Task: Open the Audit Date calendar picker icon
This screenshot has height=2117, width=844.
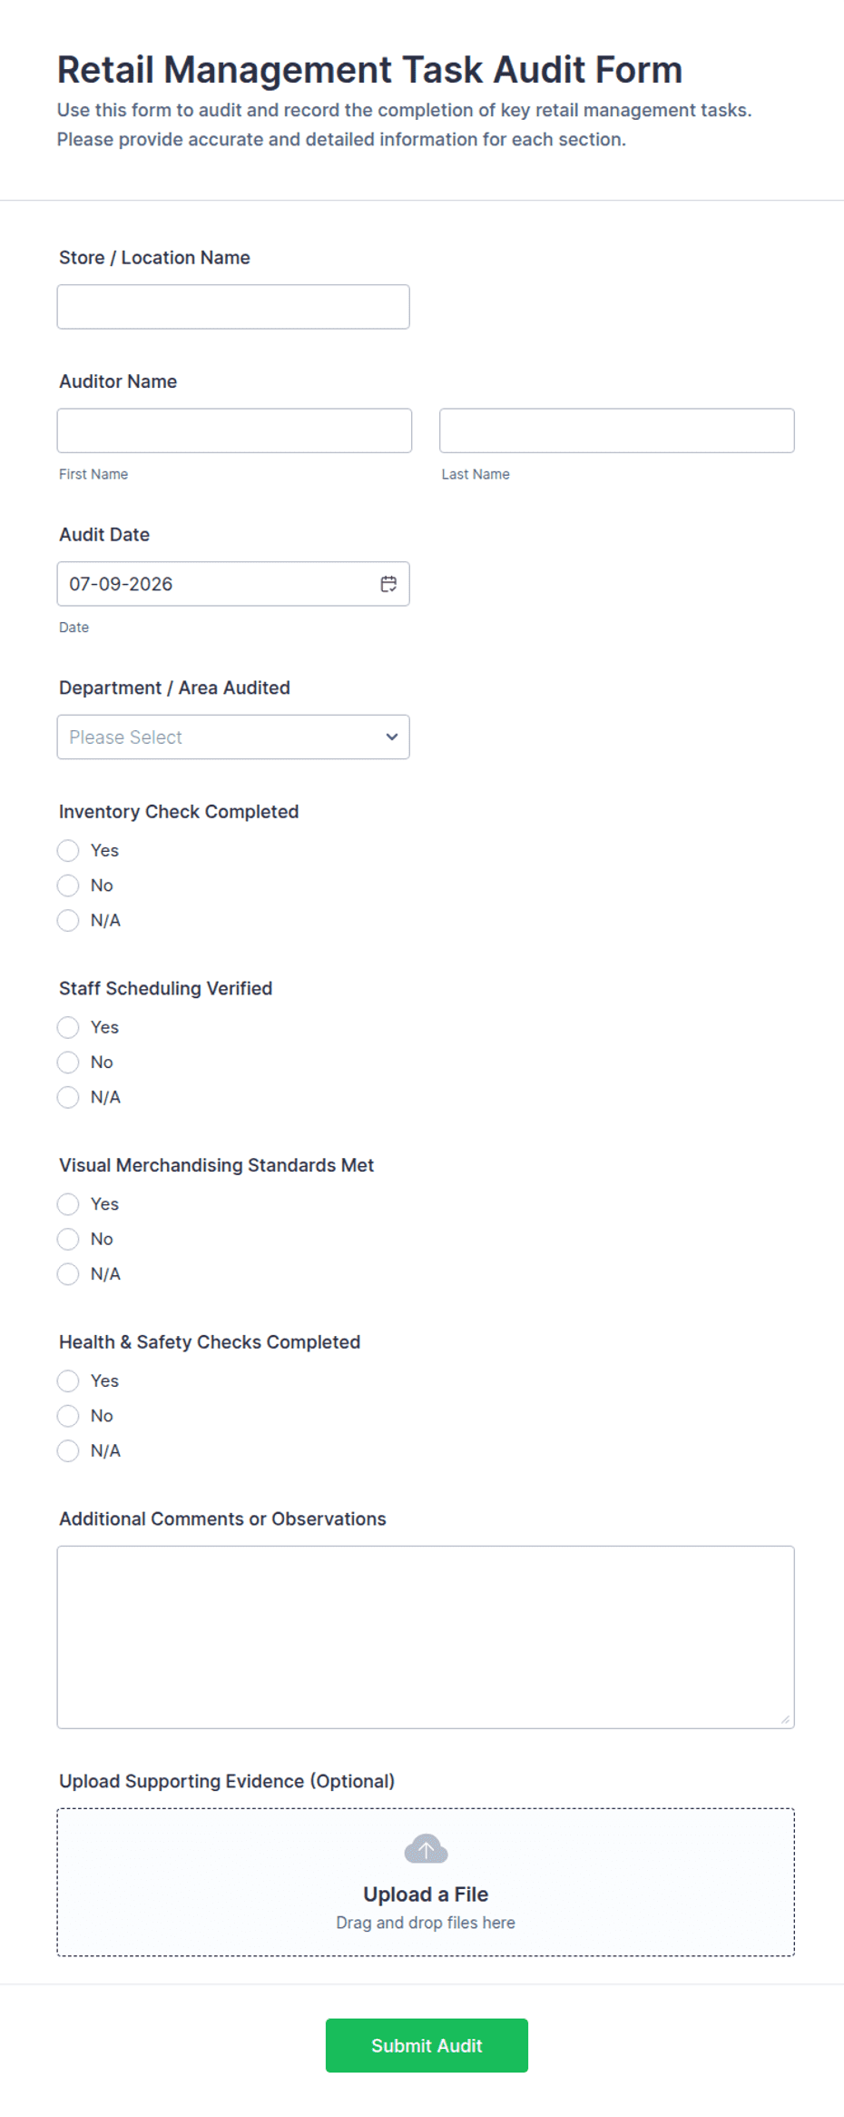Action: pyautogui.click(x=388, y=584)
